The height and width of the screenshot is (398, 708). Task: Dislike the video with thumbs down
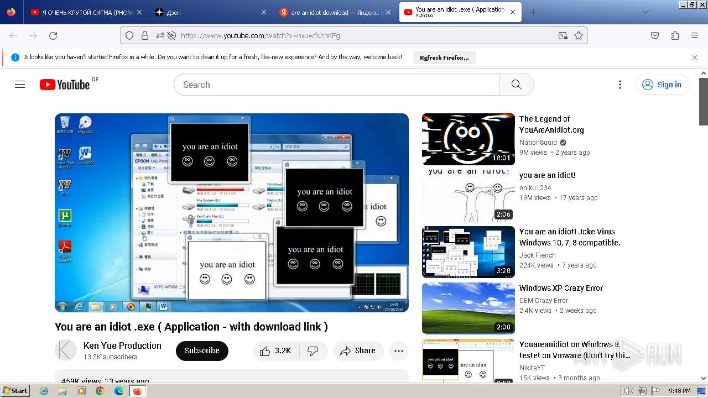[x=313, y=351]
